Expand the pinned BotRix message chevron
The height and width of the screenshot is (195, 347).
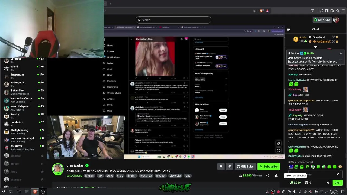341,59
